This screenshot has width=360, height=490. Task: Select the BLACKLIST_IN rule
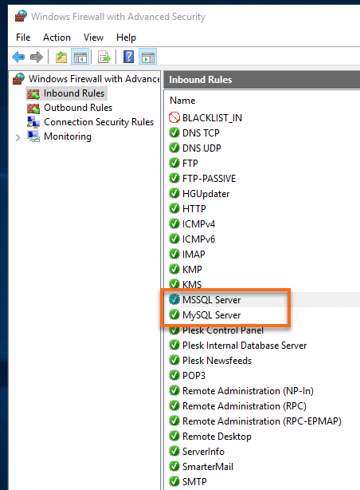pyautogui.click(x=212, y=118)
